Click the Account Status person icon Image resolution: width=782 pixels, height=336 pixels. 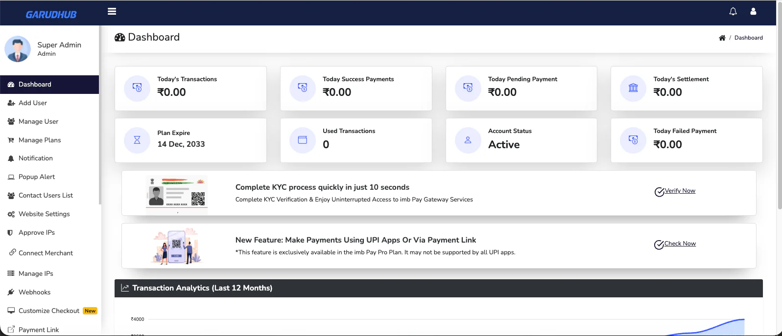point(468,140)
